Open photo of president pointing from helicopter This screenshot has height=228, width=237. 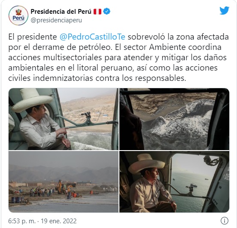click(64, 119)
